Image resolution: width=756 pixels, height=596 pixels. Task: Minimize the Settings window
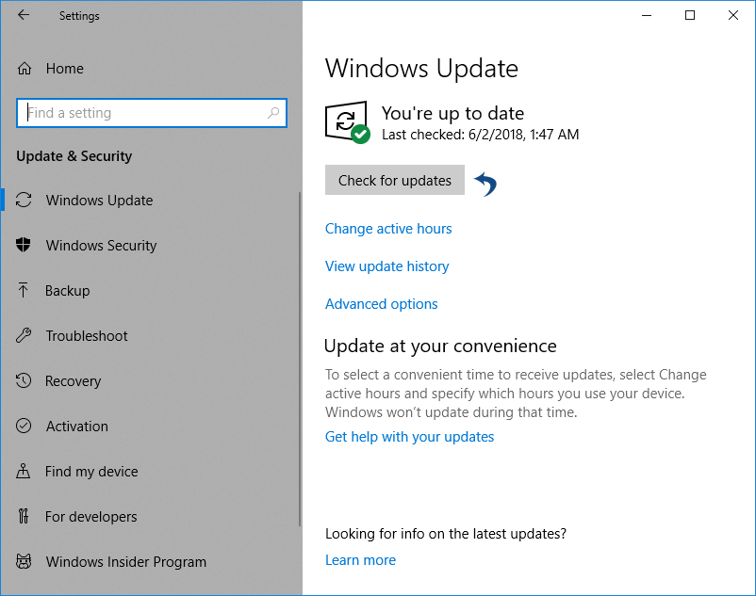coord(647,15)
